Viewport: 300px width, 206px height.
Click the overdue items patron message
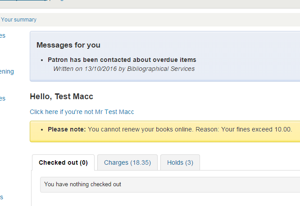122,60
